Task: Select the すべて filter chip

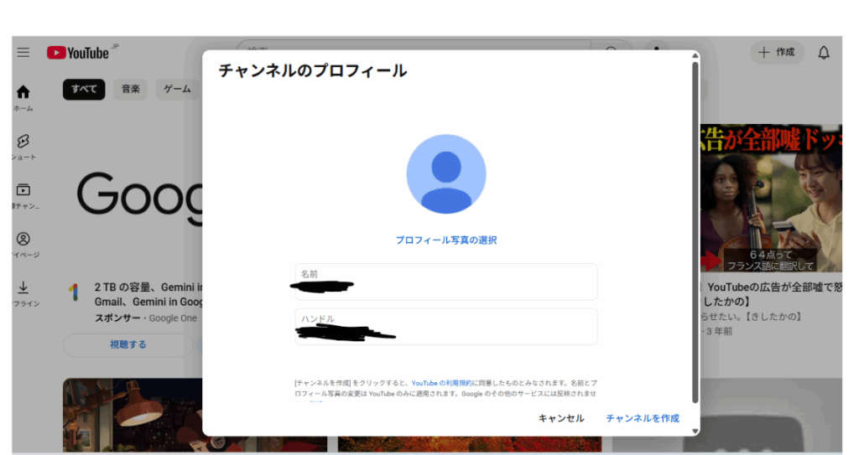Action: pos(84,89)
